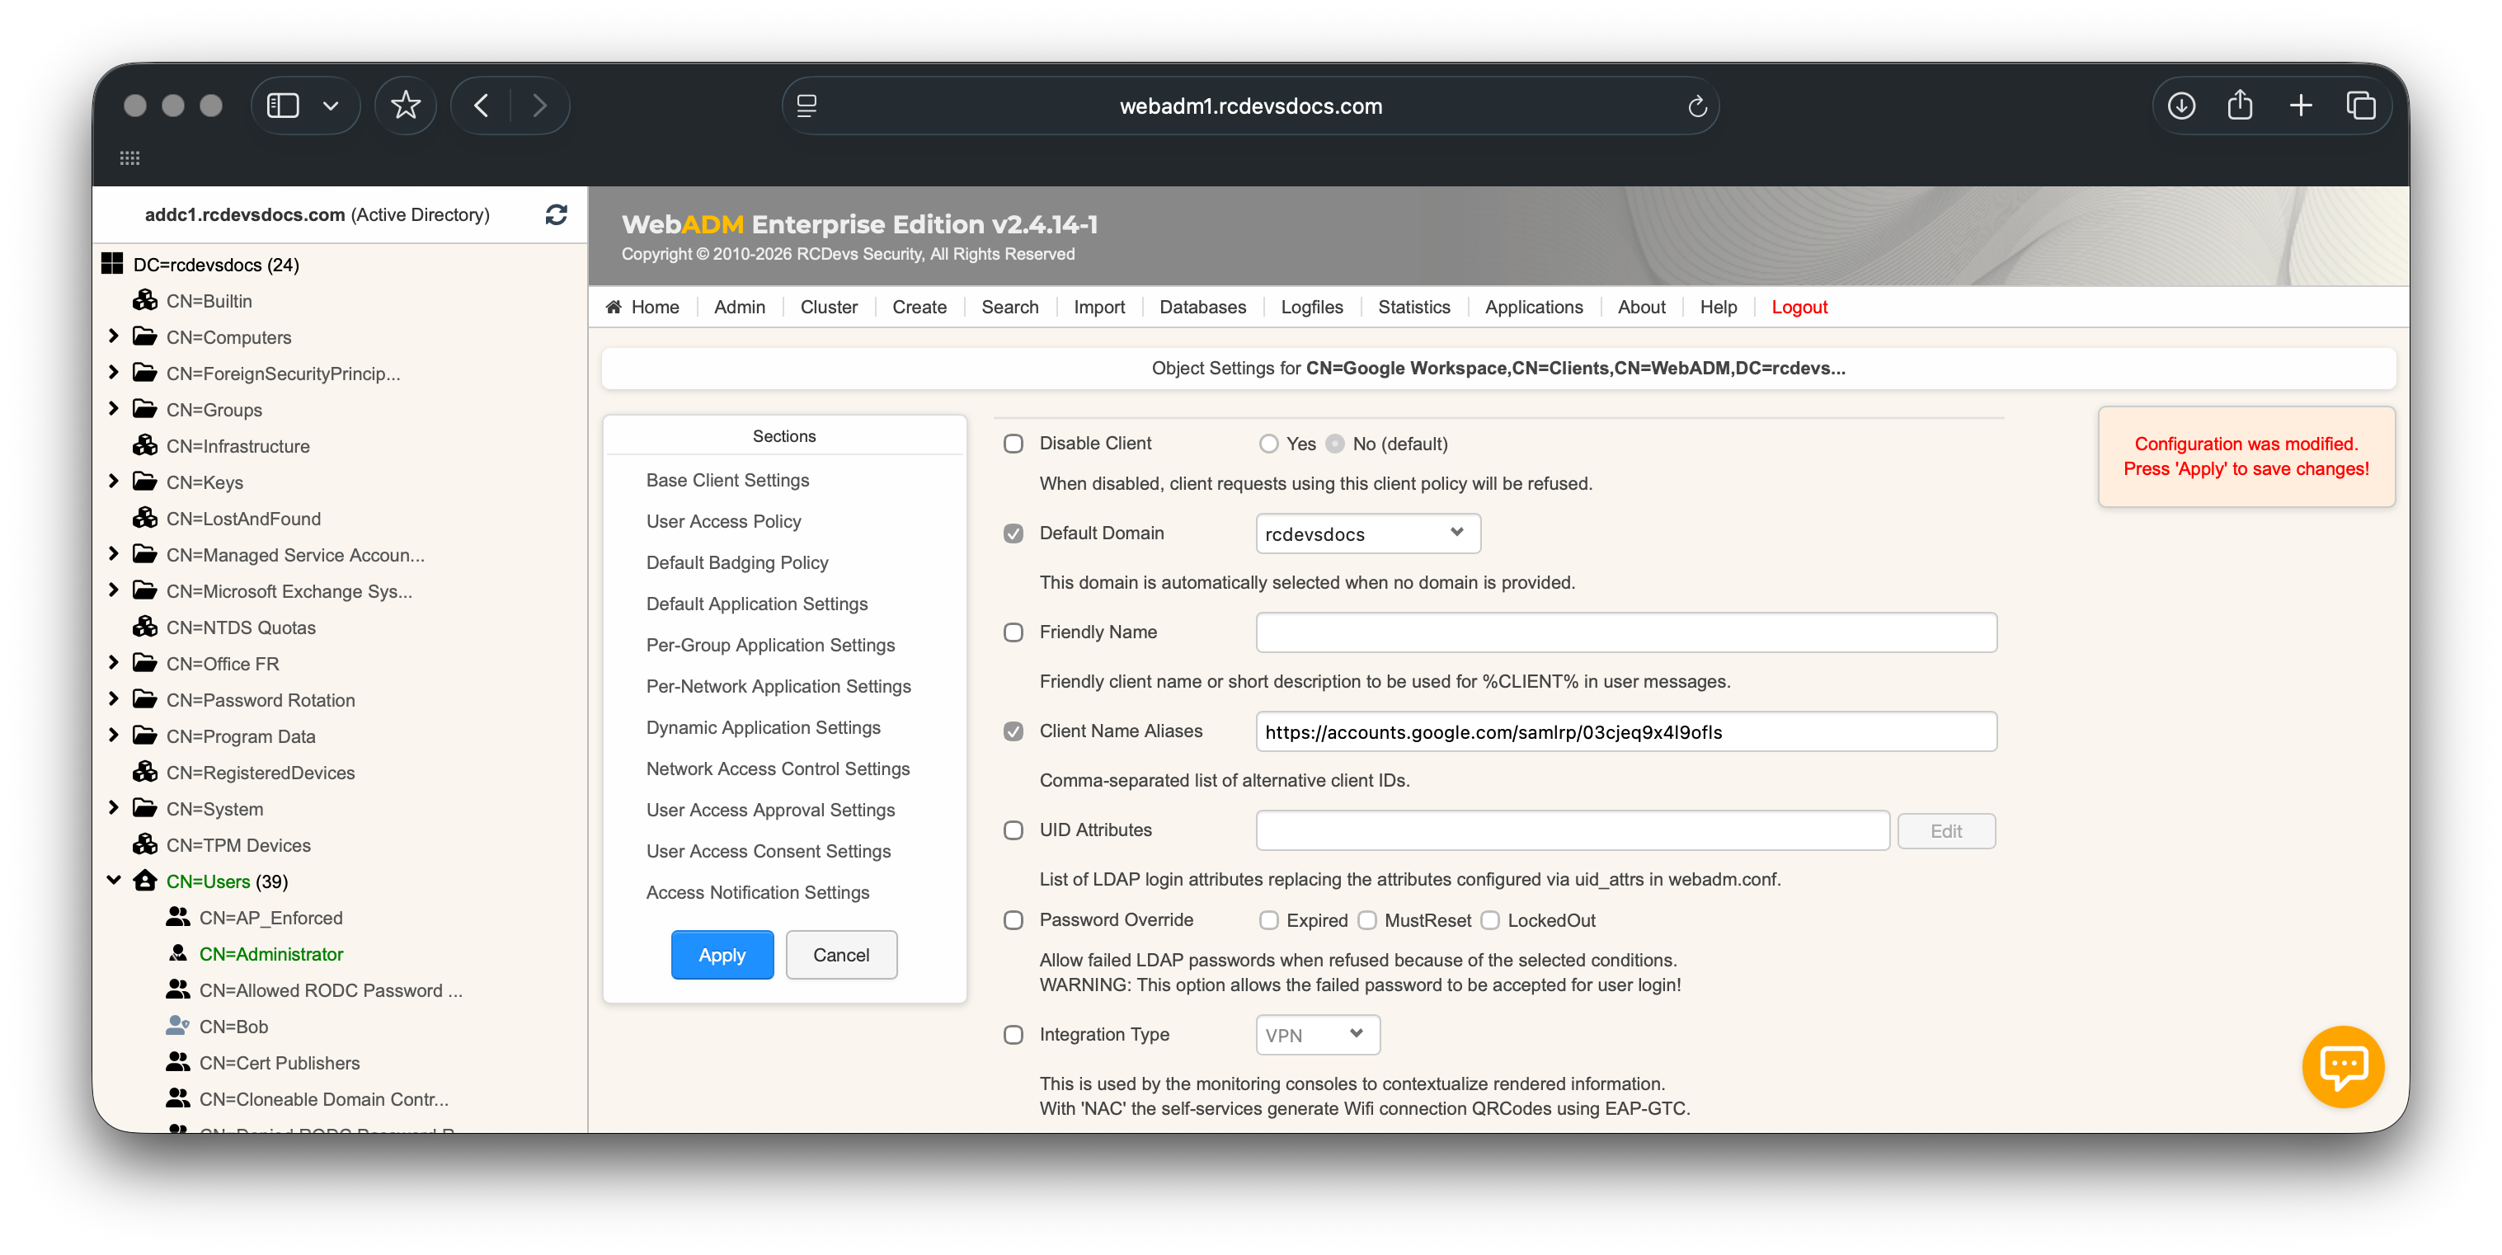The width and height of the screenshot is (2502, 1255).
Task: Open the Databases menu
Action: [1202, 307]
